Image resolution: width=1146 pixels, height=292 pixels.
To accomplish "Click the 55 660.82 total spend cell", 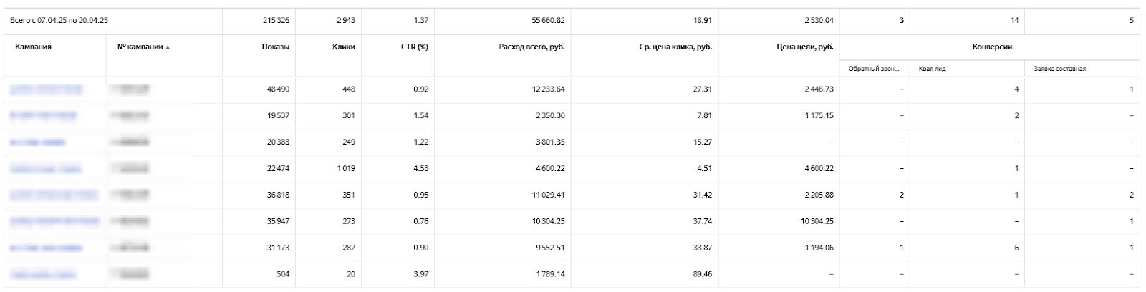I will 548,21.
